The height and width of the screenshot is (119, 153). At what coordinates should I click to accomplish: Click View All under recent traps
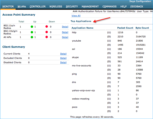coord(76,16)
